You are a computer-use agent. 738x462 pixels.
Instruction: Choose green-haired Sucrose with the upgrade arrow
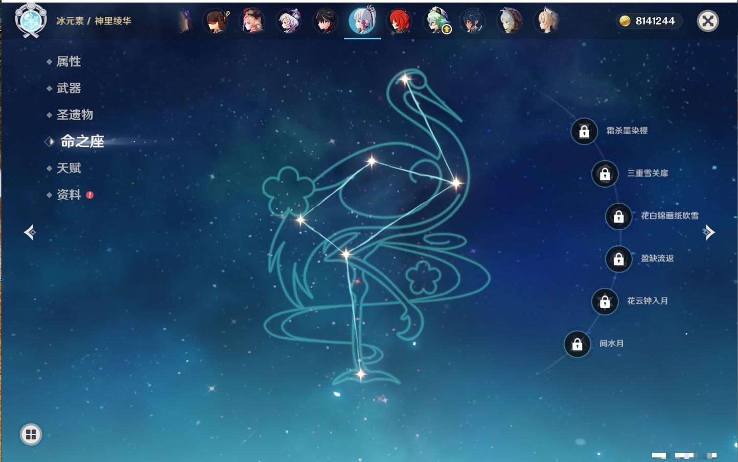tap(437, 21)
